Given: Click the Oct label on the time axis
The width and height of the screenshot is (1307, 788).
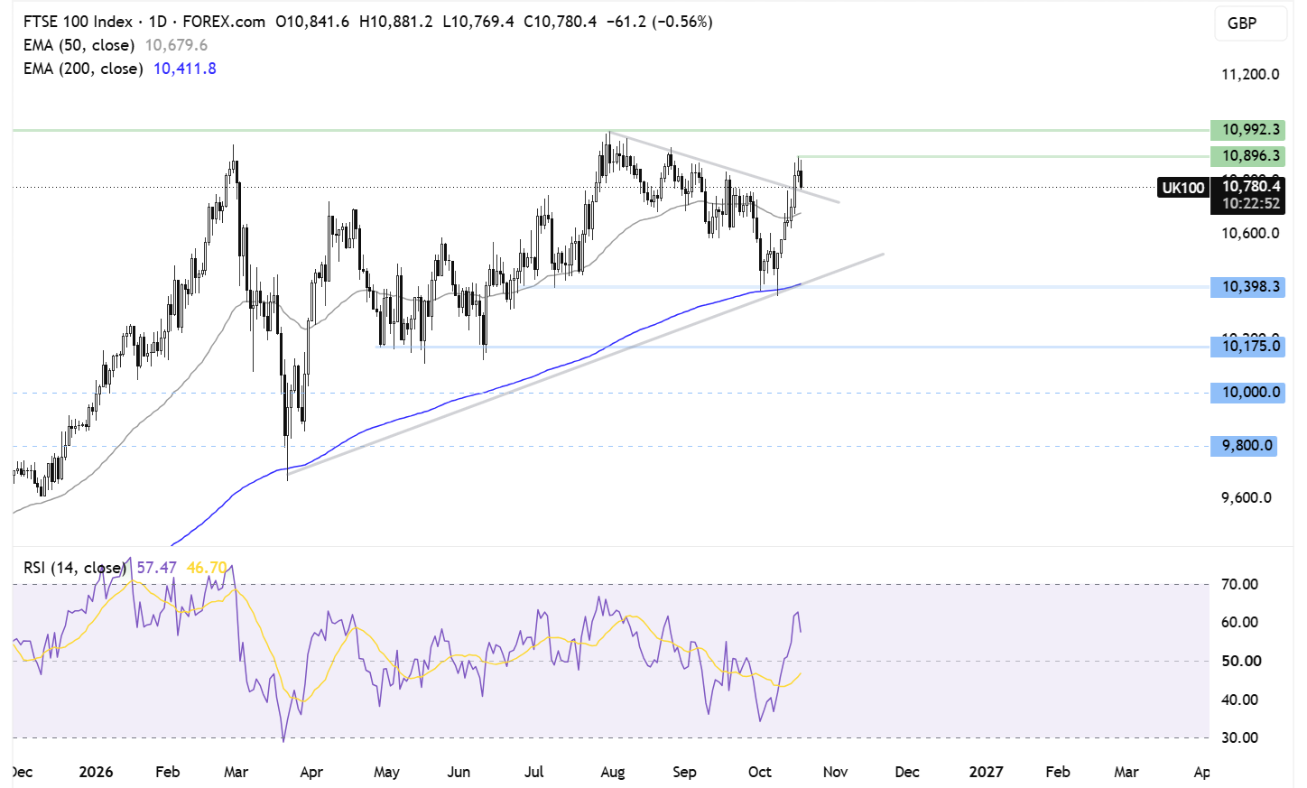Looking at the screenshot, I should click(760, 772).
